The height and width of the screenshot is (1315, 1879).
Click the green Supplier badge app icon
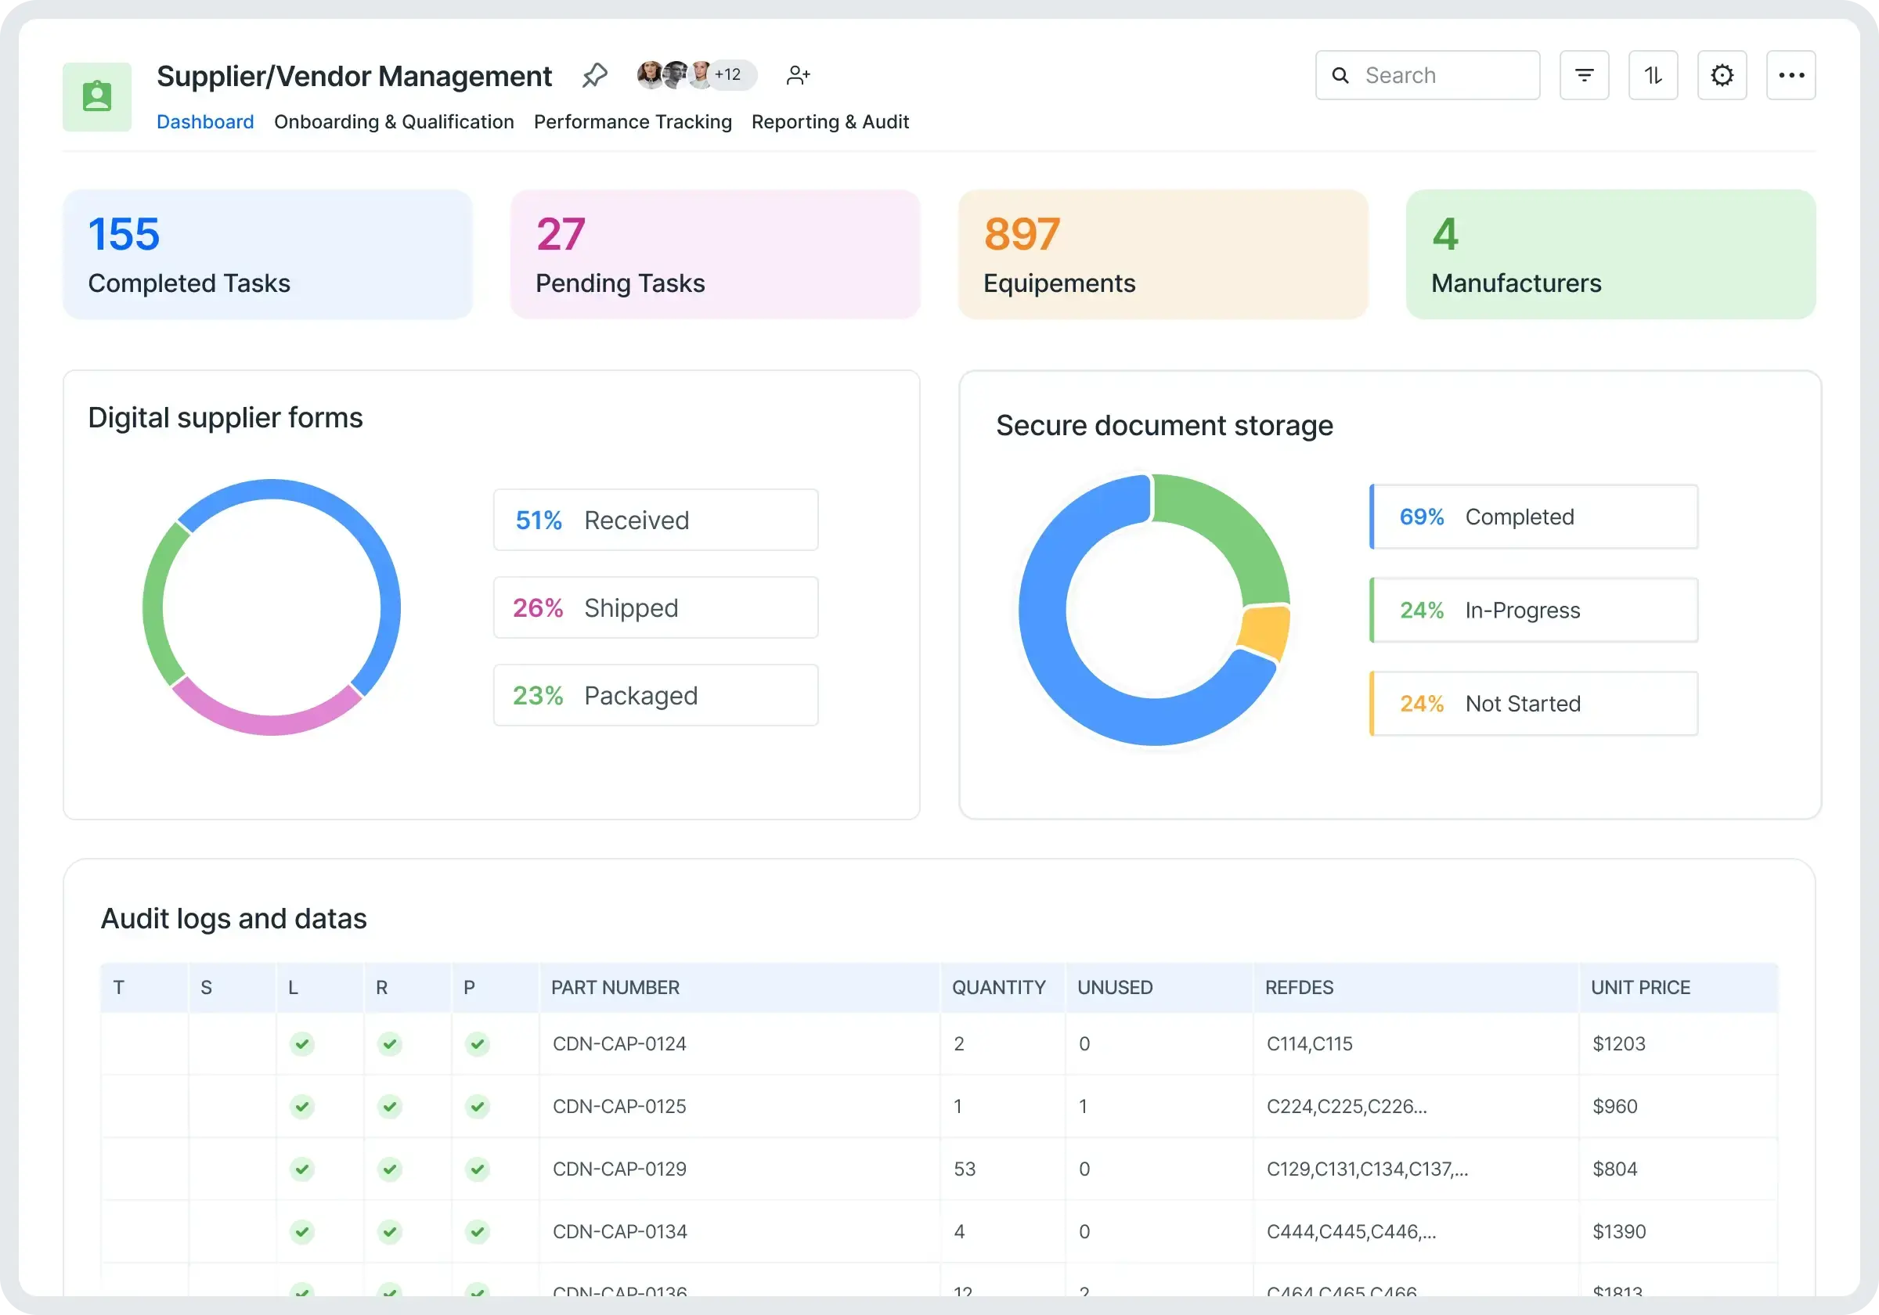coord(96,96)
